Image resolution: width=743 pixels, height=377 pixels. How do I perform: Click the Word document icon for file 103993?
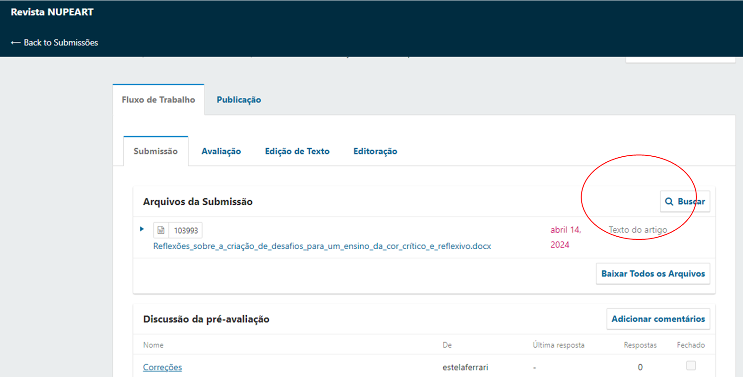[161, 230]
